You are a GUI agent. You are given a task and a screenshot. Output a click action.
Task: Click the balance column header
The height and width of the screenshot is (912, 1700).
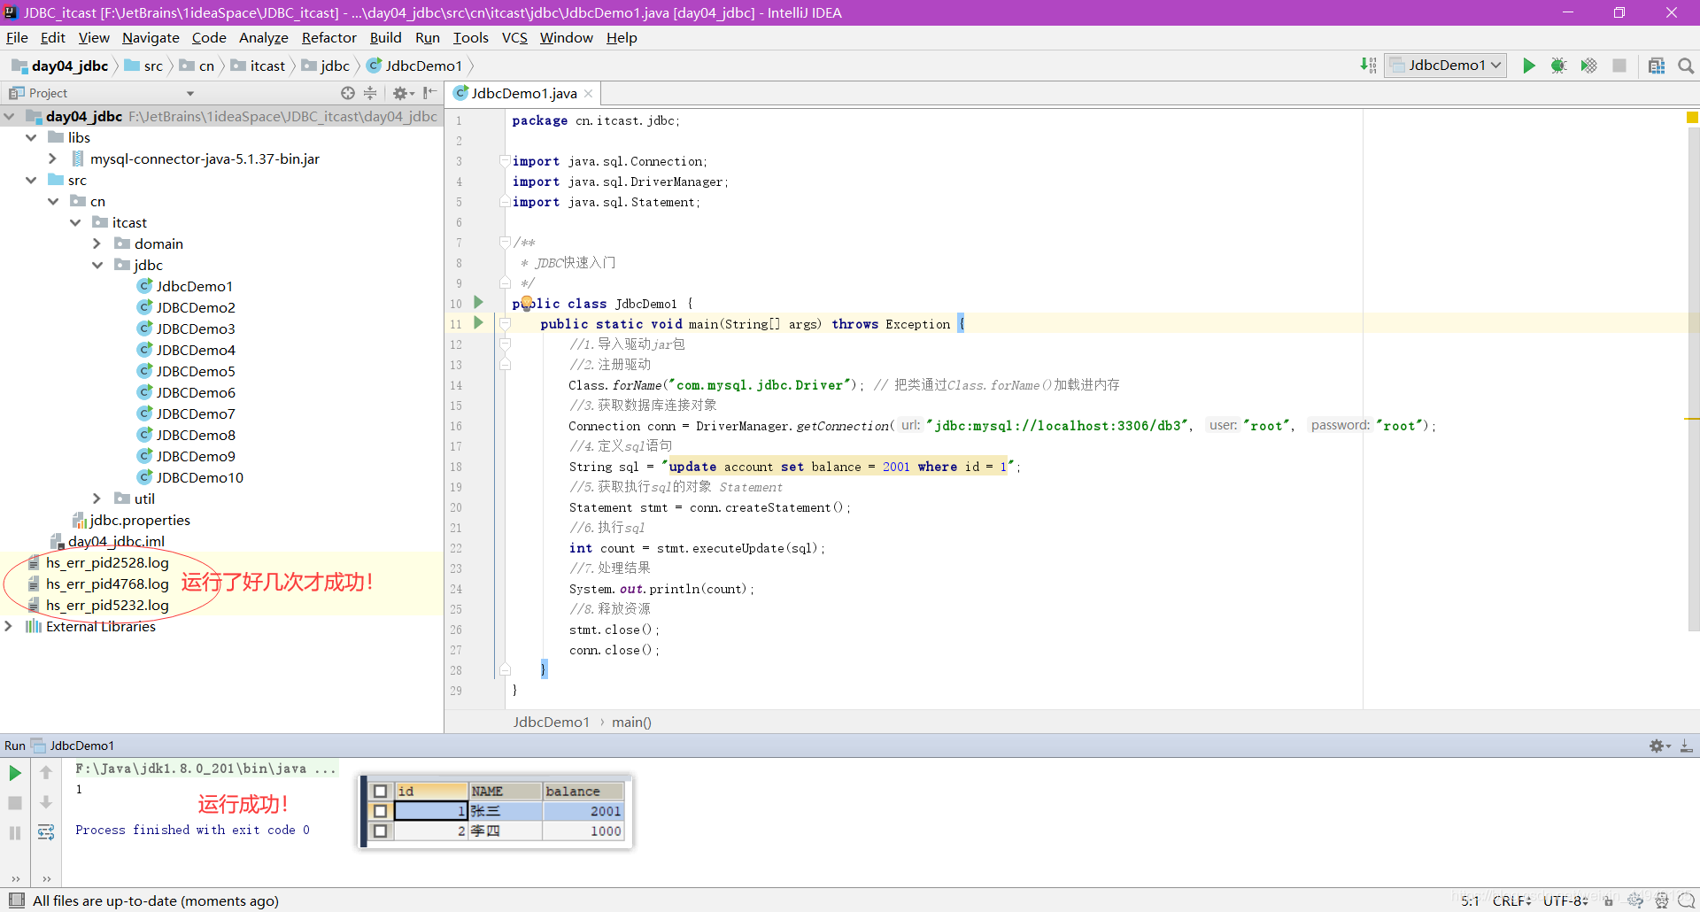coord(583,792)
